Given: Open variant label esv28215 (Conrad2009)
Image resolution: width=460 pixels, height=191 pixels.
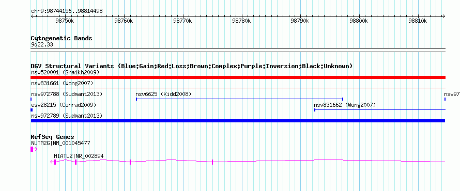Looking at the screenshot, I should (x=64, y=105).
